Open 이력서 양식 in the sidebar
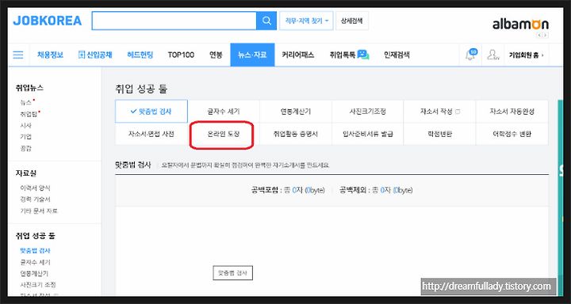The height and width of the screenshot is (304, 571). coord(36,188)
